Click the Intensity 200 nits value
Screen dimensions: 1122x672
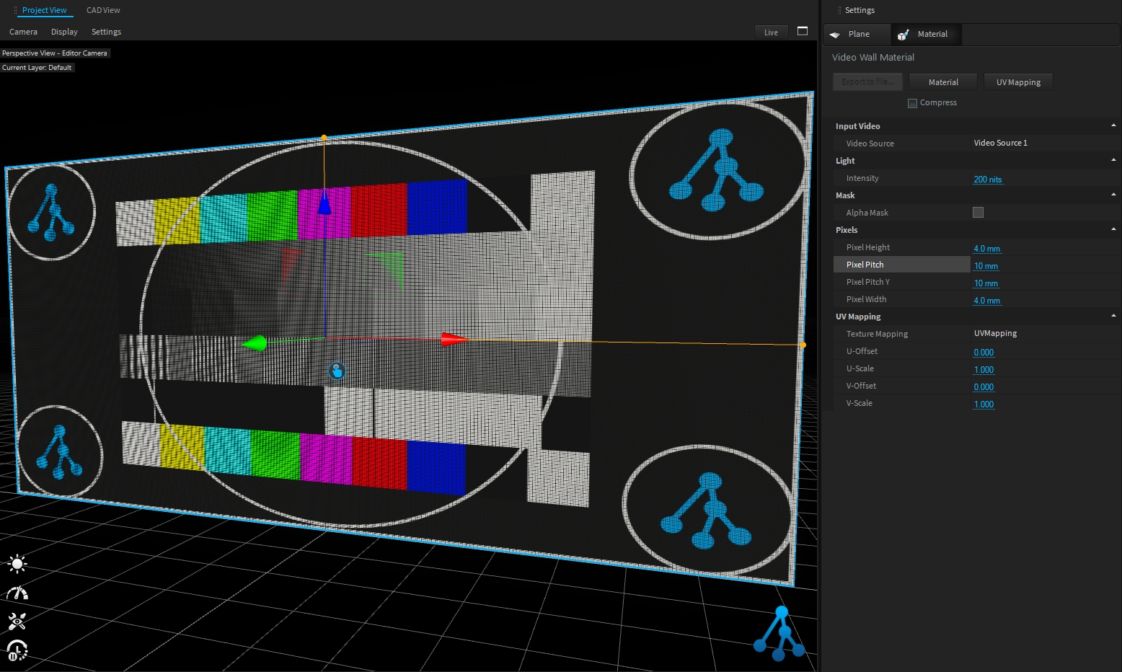point(987,180)
